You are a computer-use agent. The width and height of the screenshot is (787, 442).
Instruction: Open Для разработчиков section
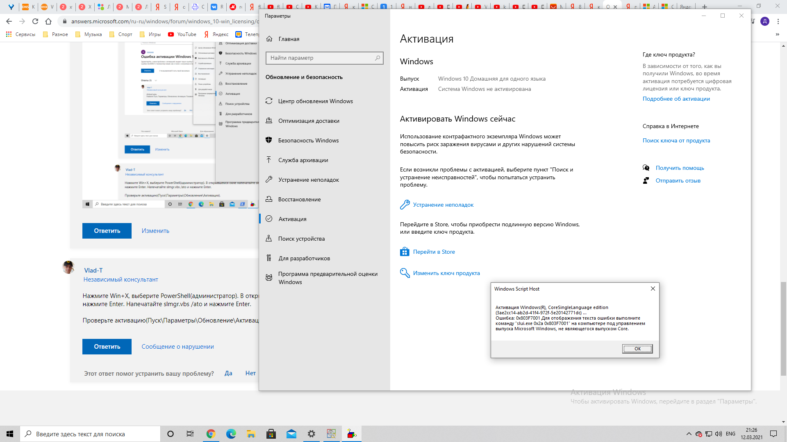(304, 258)
